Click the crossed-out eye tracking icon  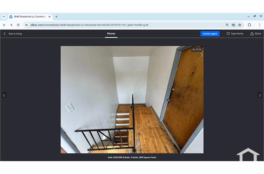tap(233, 25)
